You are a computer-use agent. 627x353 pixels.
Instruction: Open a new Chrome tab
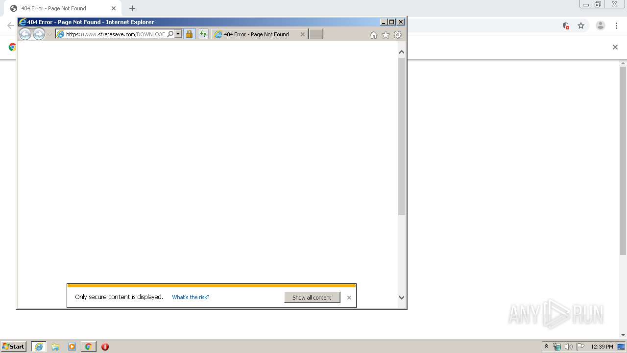click(132, 8)
